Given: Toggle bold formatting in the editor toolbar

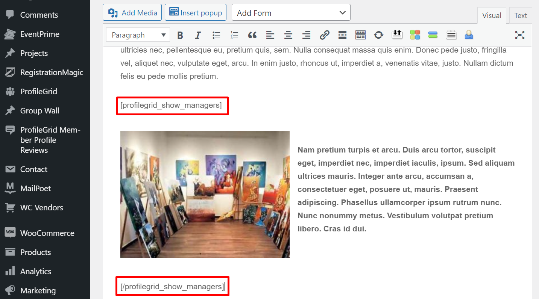Looking at the screenshot, I should pos(180,35).
